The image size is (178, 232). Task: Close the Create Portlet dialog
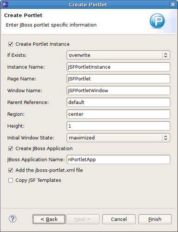172,5
